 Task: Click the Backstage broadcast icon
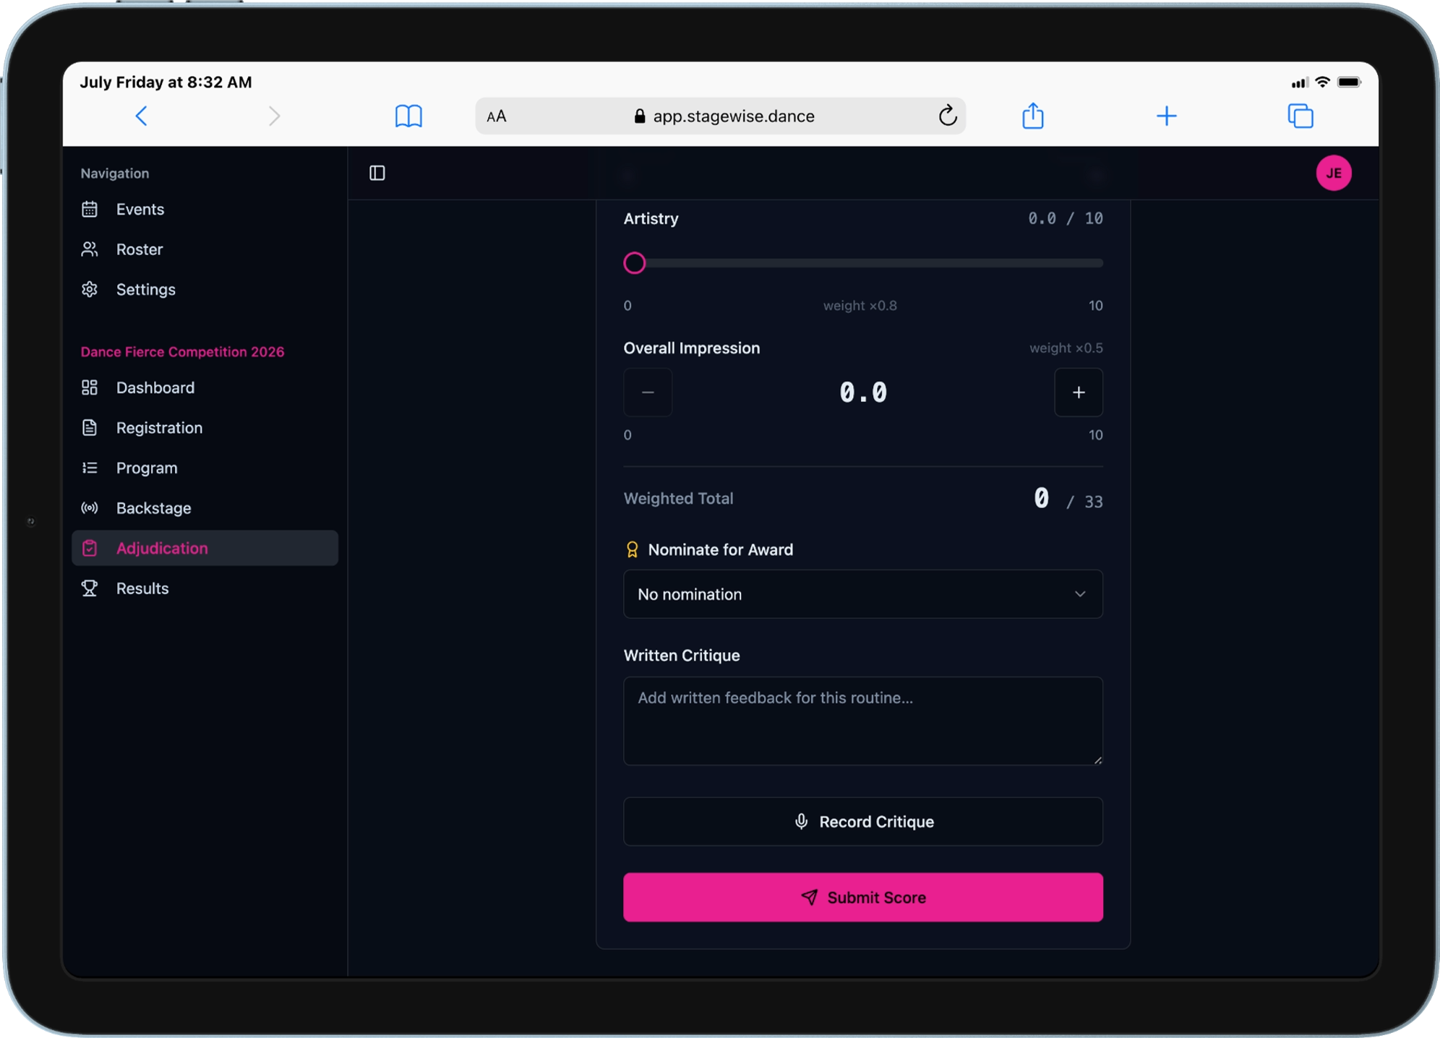point(90,508)
